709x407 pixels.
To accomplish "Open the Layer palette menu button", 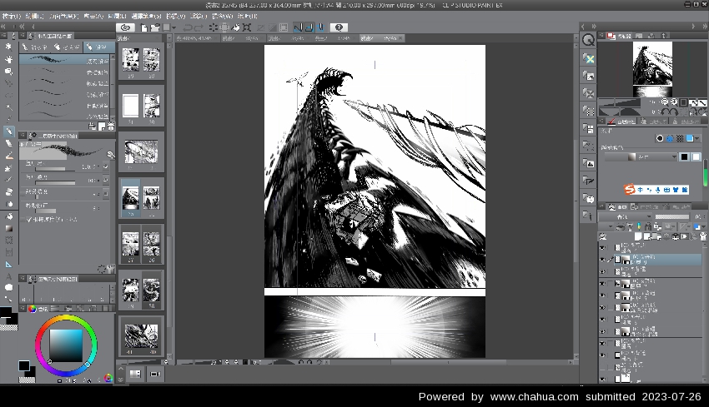I will tap(602, 206).
